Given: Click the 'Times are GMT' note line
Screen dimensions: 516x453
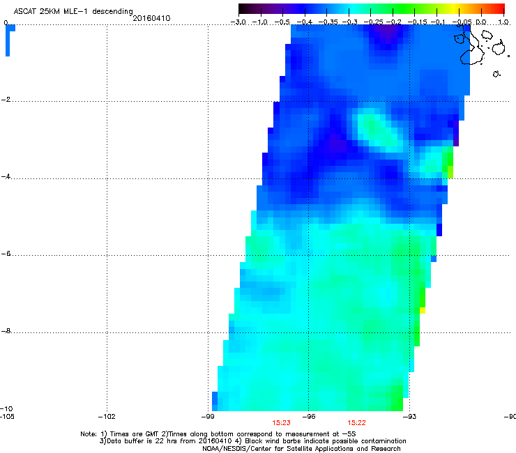Looking at the screenshot, I should coord(218,434).
